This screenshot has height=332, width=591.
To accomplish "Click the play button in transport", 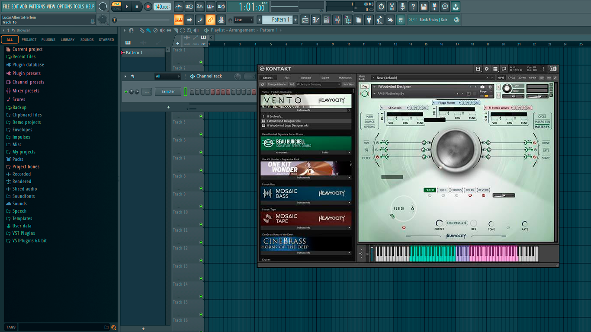I will click(127, 6).
